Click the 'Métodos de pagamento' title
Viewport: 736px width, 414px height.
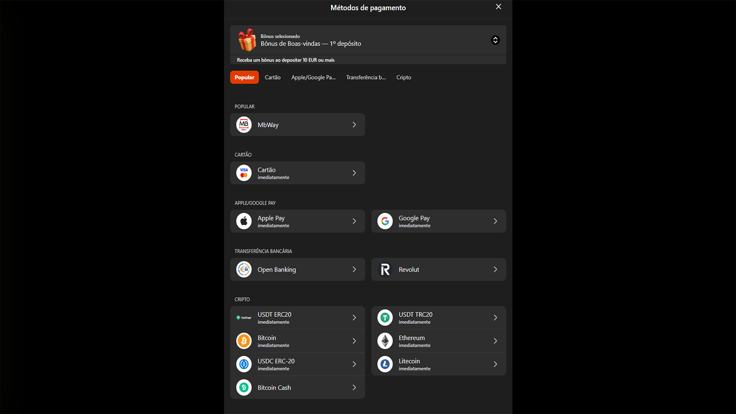pyautogui.click(x=368, y=8)
